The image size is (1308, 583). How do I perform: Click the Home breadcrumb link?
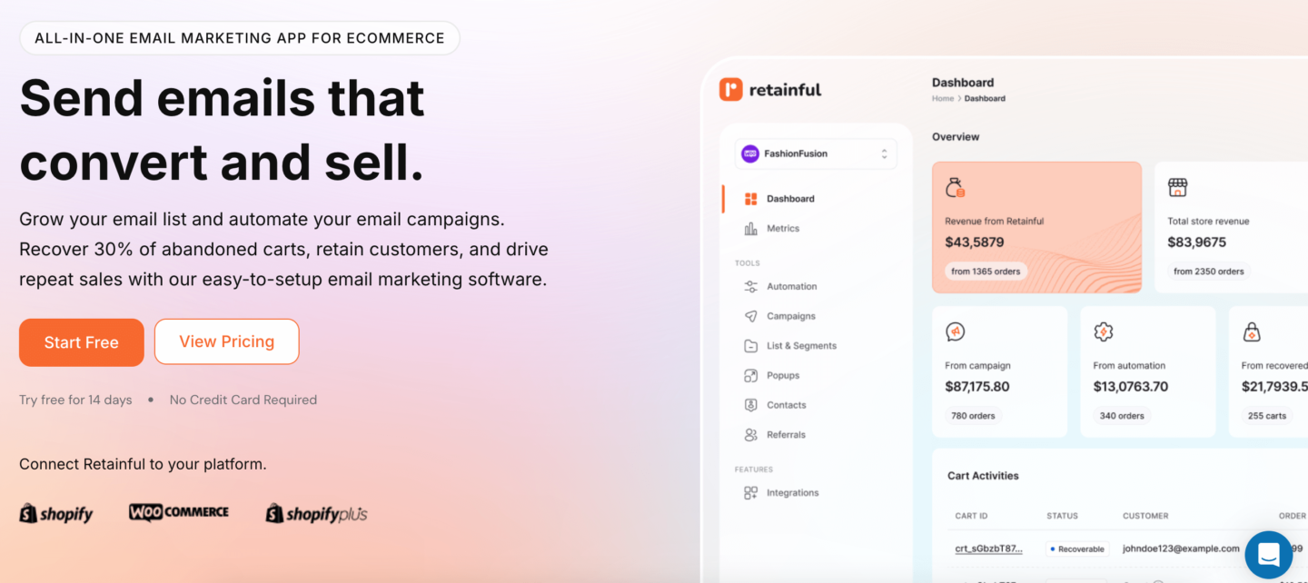[x=943, y=98]
